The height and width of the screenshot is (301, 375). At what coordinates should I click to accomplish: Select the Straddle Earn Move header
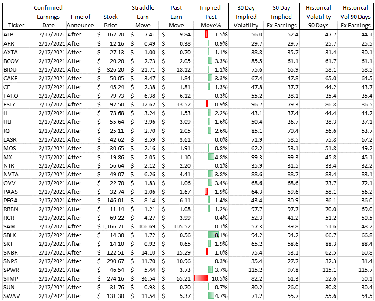click(x=143, y=17)
